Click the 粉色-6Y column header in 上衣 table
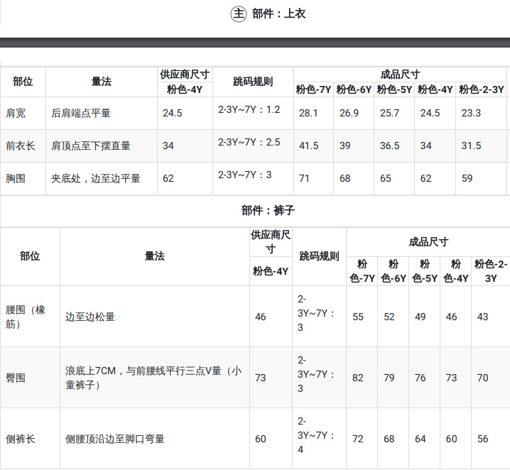510x470 pixels. coord(354,89)
